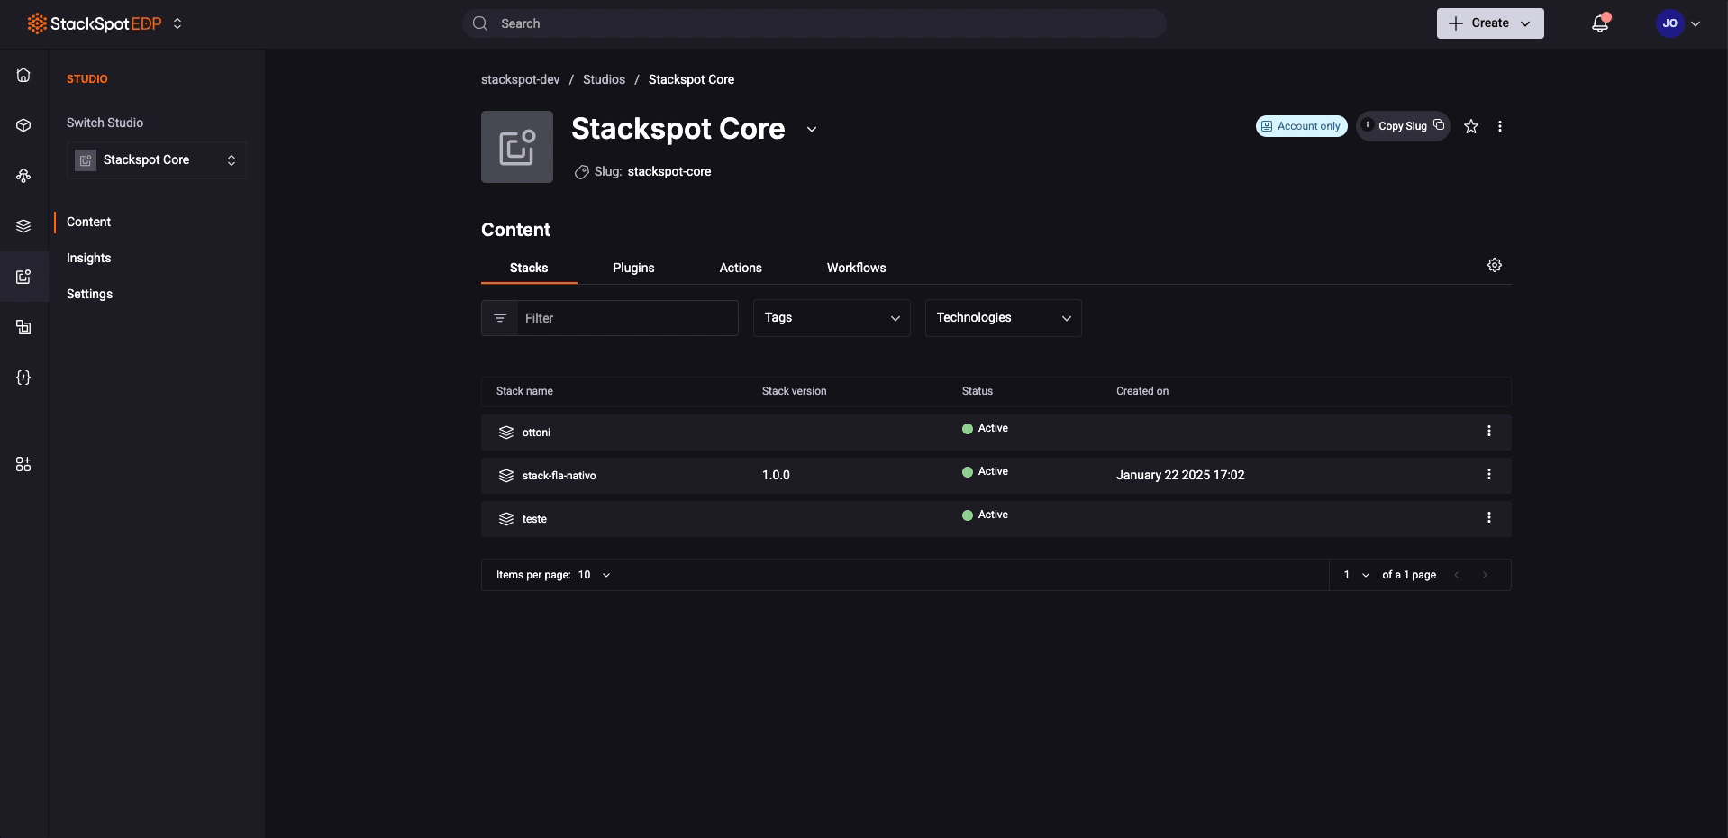1728x838 pixels.
Task: Open the Workflows tab
Action: pos(856,268)
